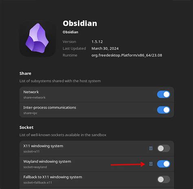Disable the Network share toggle
The image size is (193, 189).
164,94
